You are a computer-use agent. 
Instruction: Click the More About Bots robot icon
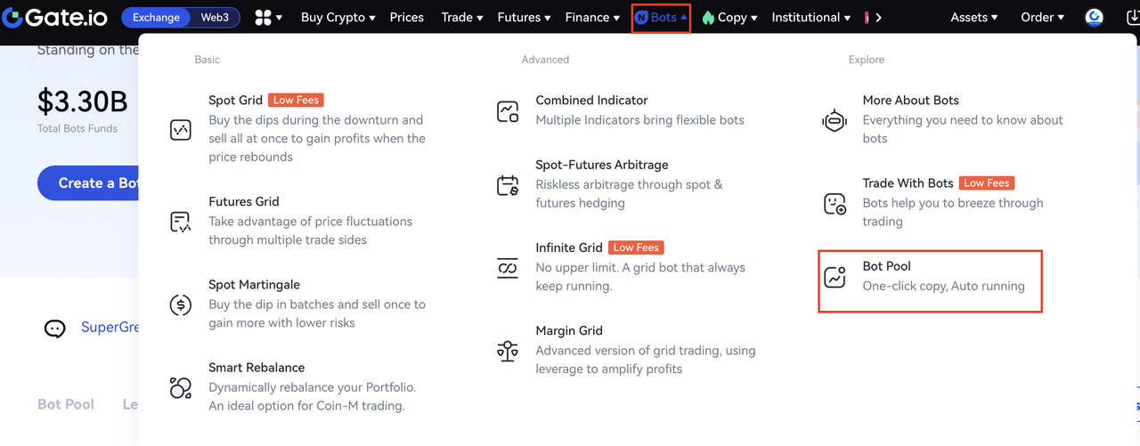coord(835,120)
